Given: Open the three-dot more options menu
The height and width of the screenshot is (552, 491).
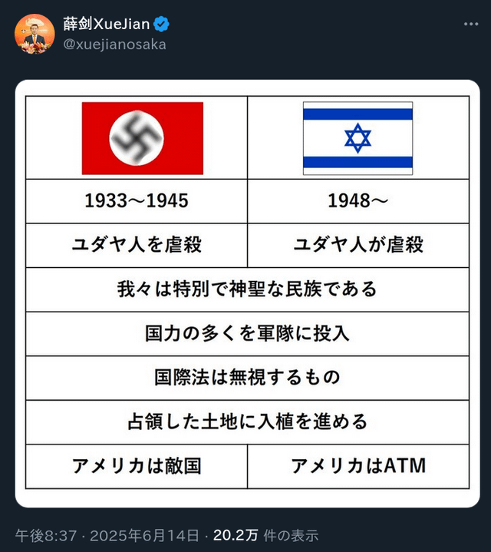Looking at the screenshot, I should pyautogui.click(x=471, y=24).
